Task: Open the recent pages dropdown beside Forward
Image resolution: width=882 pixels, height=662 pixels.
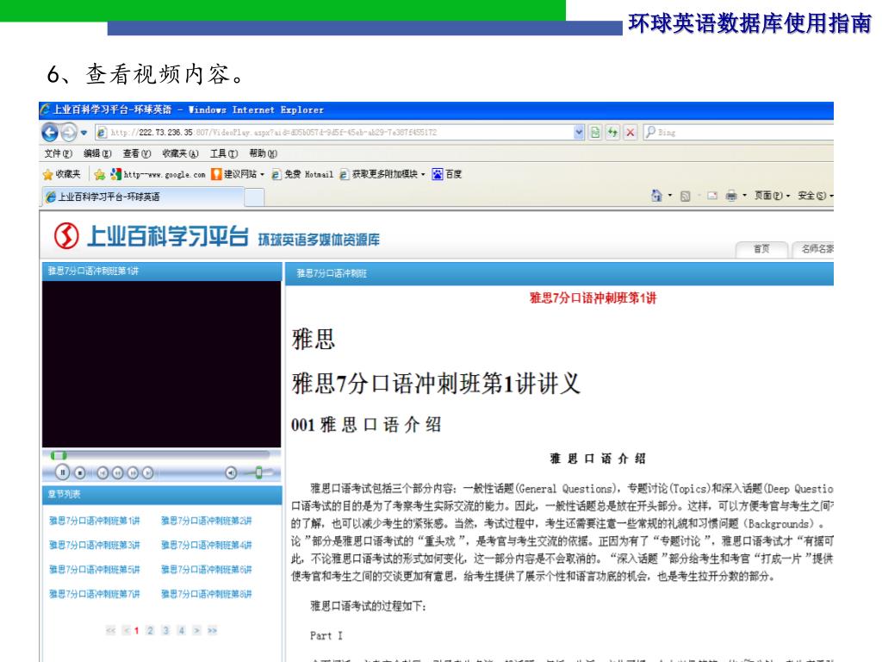Action: [84, 133]
